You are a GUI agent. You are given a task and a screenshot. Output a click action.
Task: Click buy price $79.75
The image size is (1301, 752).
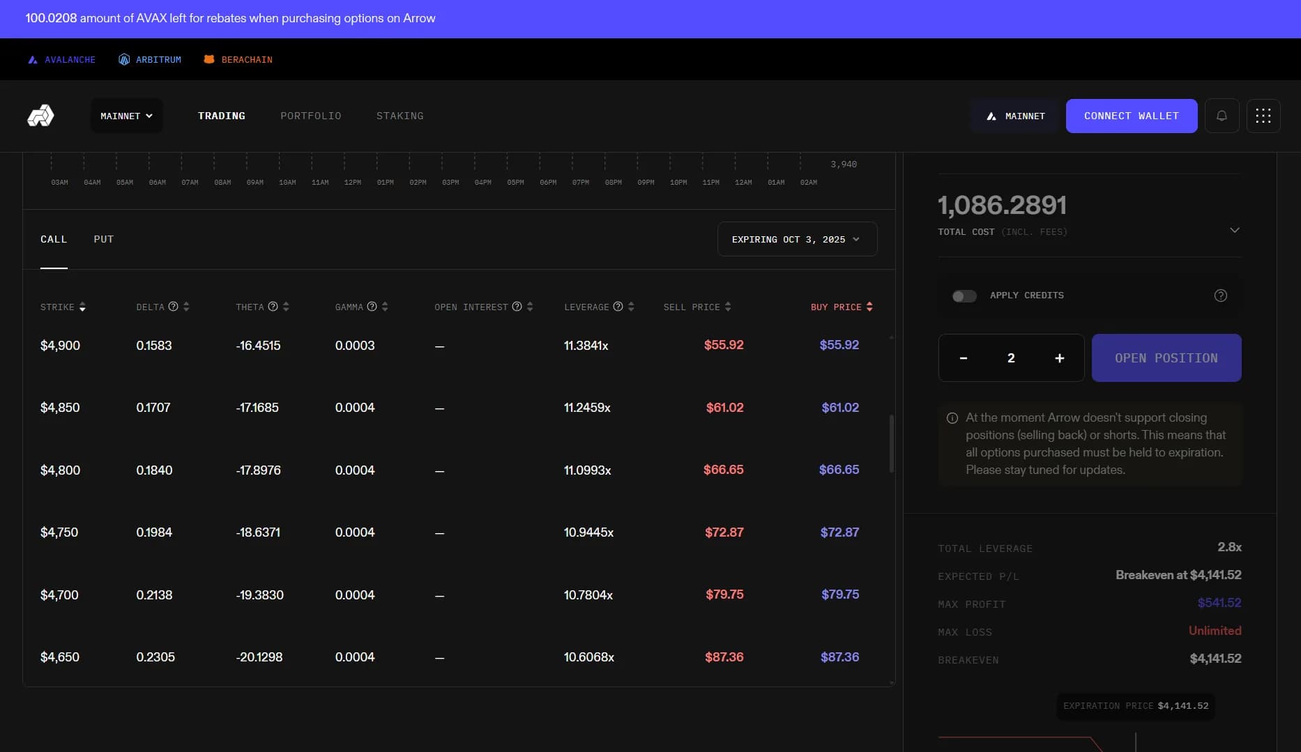pyautogui.click(x=839, y=594)
